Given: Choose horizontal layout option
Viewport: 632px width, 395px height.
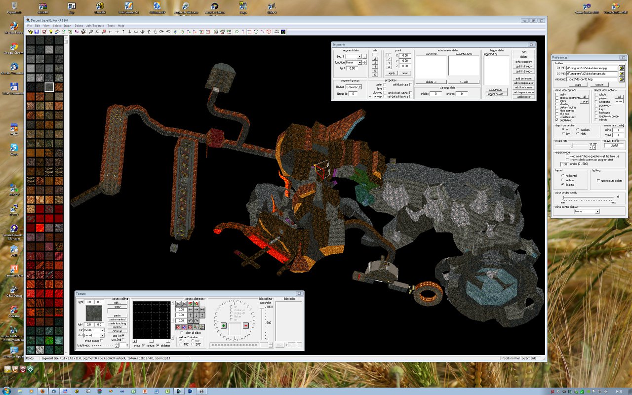Looking at the screenshot, I should coord(562,175).
